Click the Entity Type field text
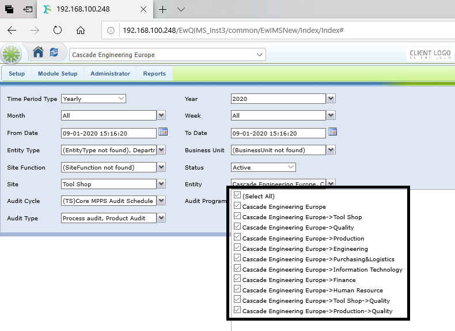 pyautogui.click(x=109, y=150)
